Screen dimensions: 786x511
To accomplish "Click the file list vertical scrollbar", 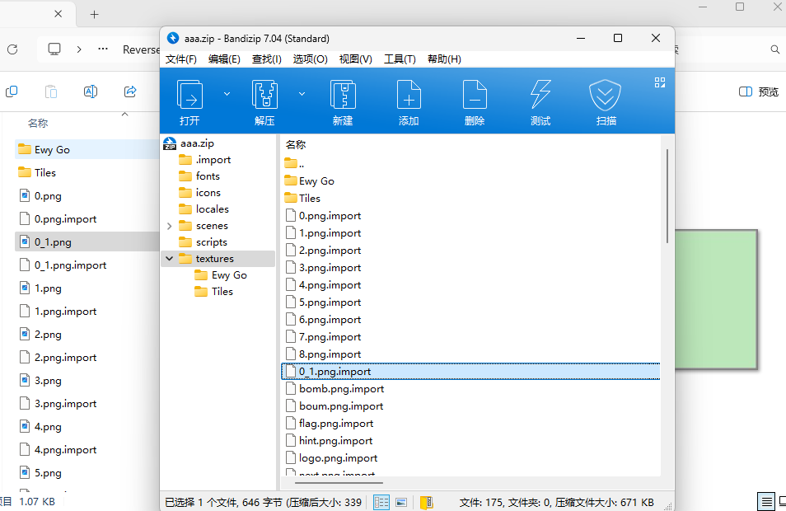I will (x=667, y=198).
